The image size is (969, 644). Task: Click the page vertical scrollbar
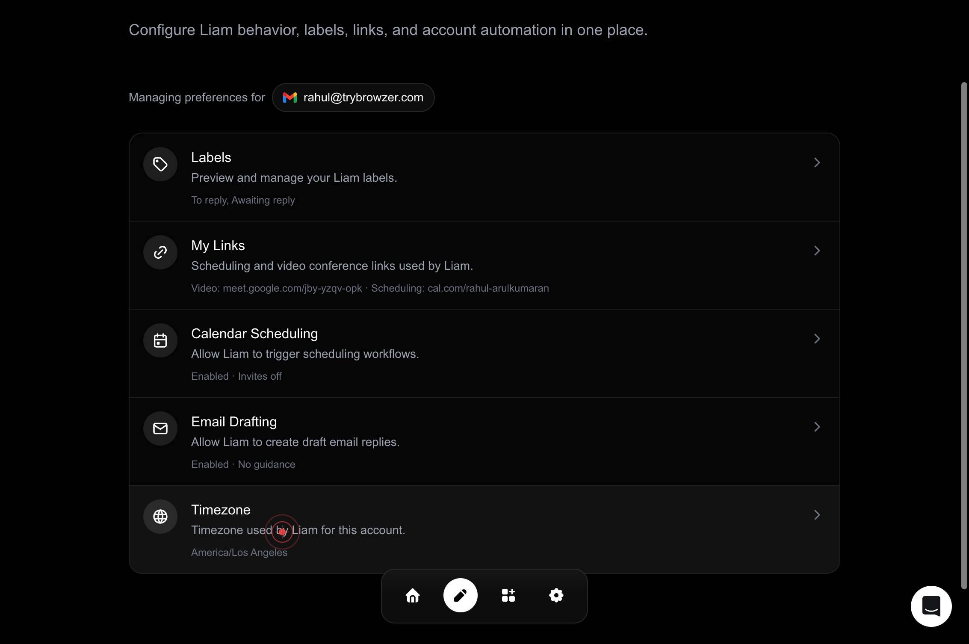pyautogui.click(x=964, y=336)
